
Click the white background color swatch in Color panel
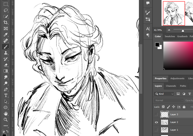coord(160,47)
